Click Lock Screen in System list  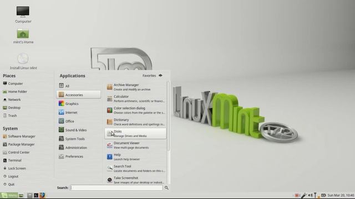14,168
